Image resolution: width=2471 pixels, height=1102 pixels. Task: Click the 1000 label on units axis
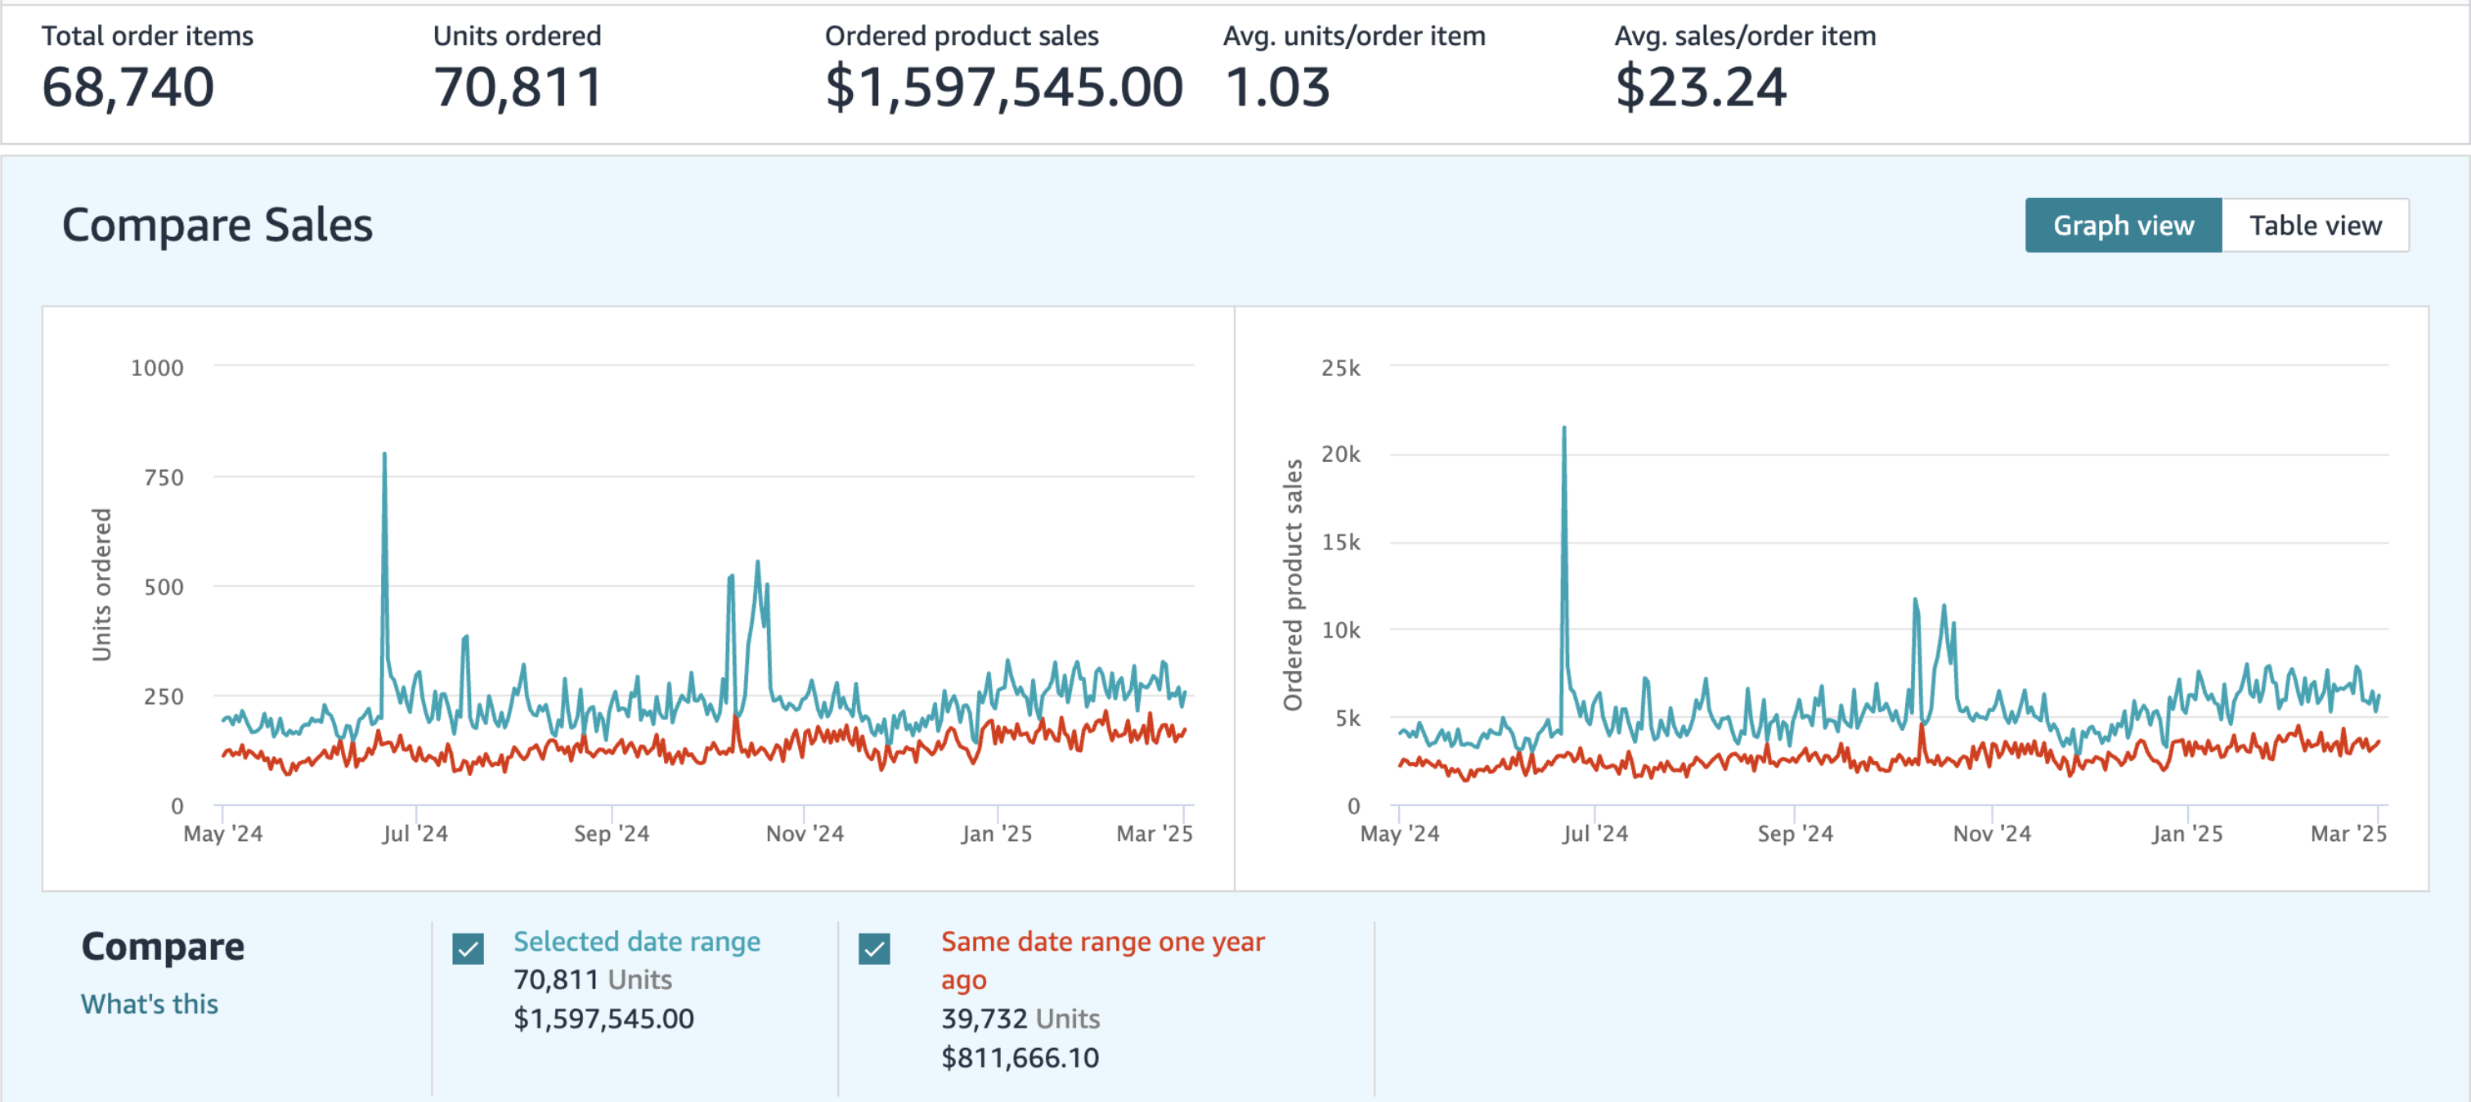pyautogui.click(x=157, y=367)
